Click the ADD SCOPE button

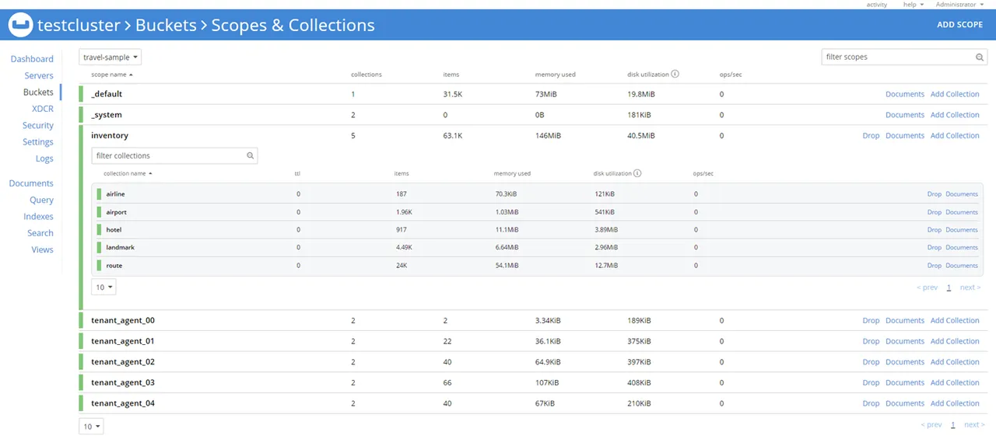pyautogui.click(x=959, y=25)
